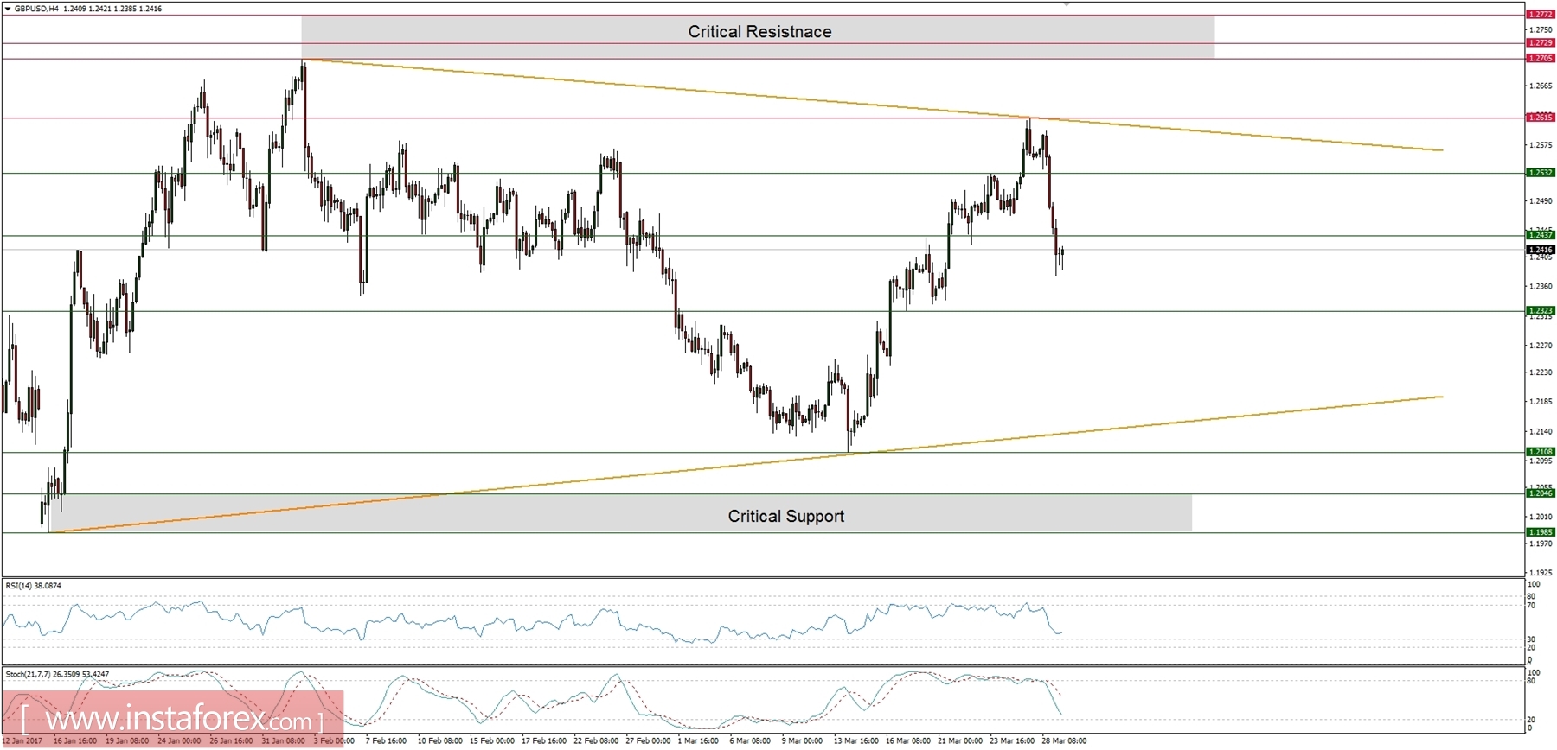
Task: Click the green 1.2108 price label
Action: (x=1540, y=452)
